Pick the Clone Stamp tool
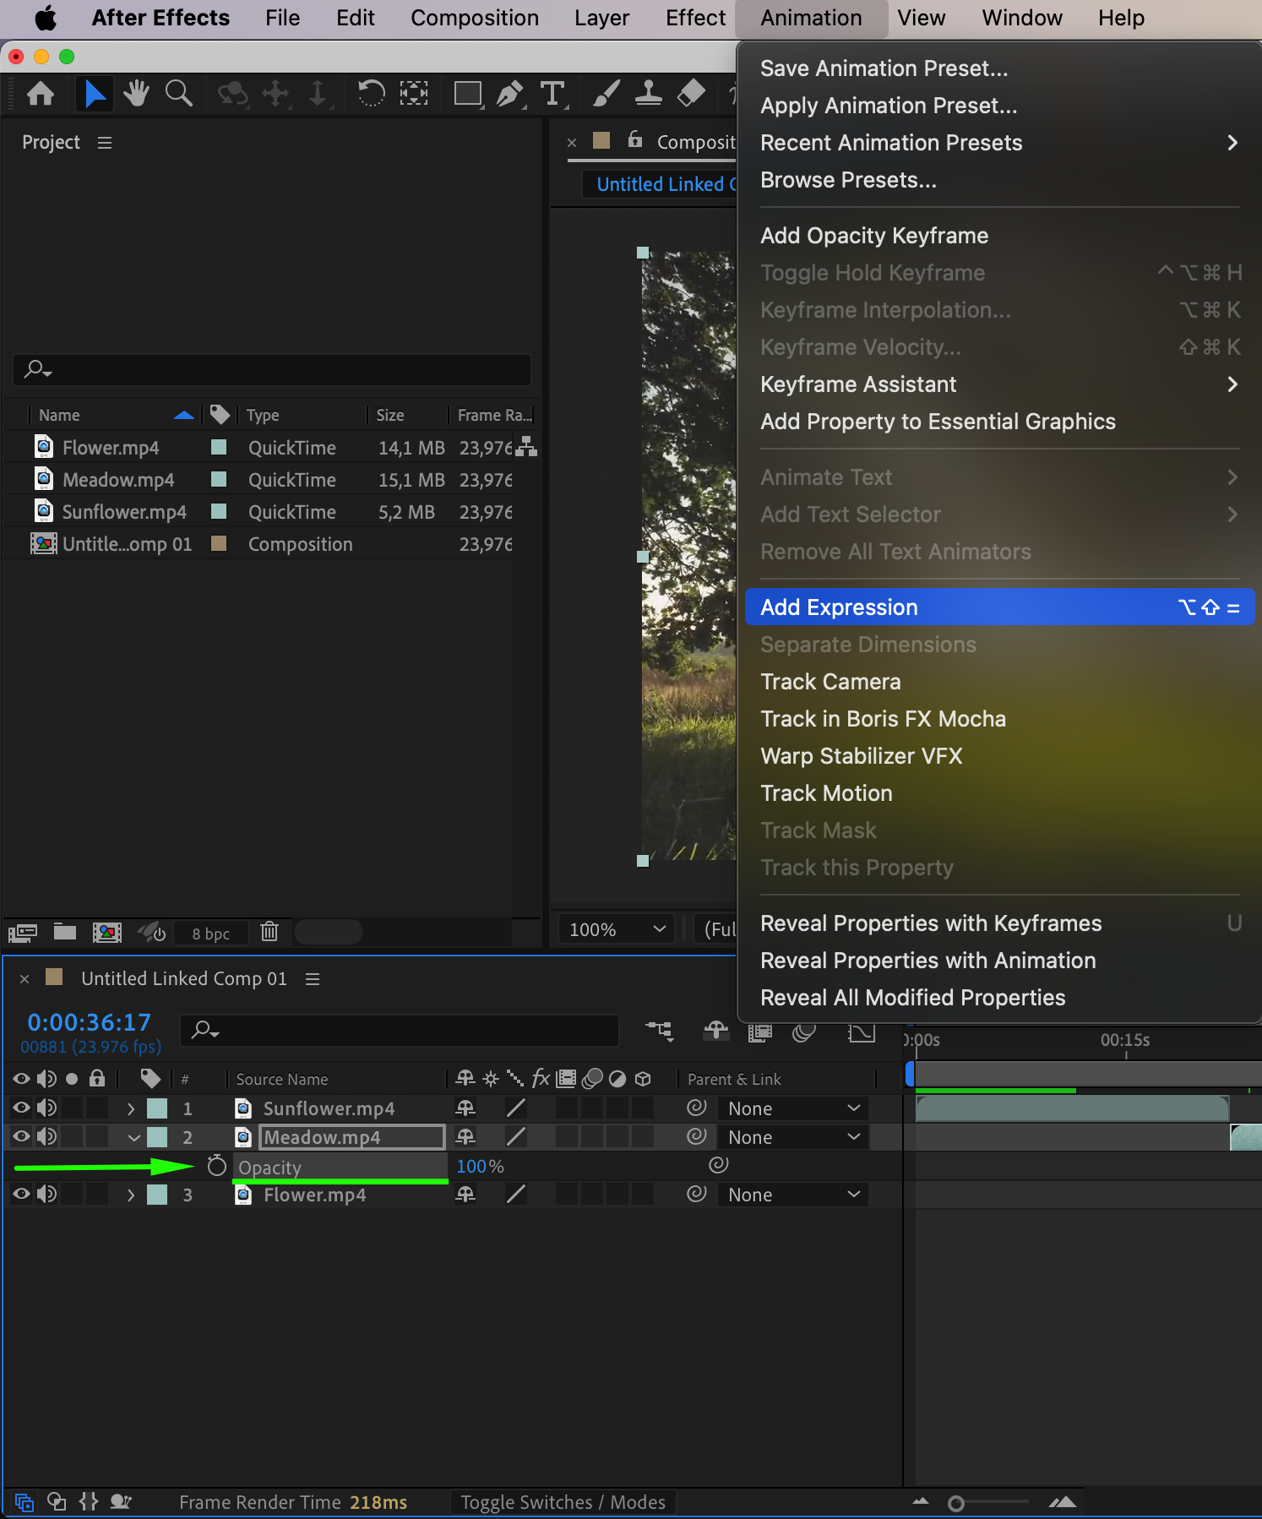This screenshot has height=1519, width=1262. (648, 94)
